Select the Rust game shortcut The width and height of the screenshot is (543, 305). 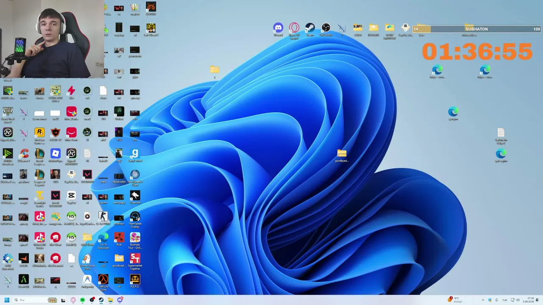coord(119,239)
